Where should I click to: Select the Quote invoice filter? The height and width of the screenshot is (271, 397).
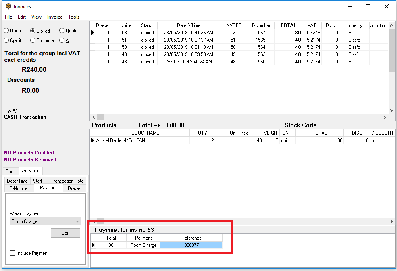coord(62,31)
